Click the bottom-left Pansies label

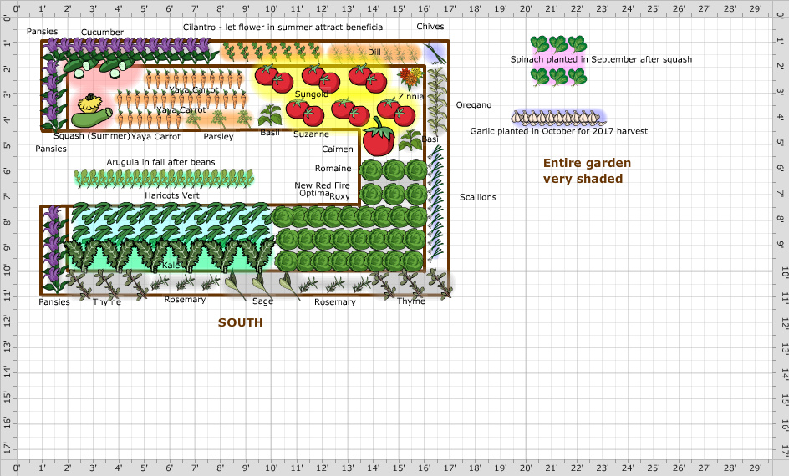[x=54, y=302]
